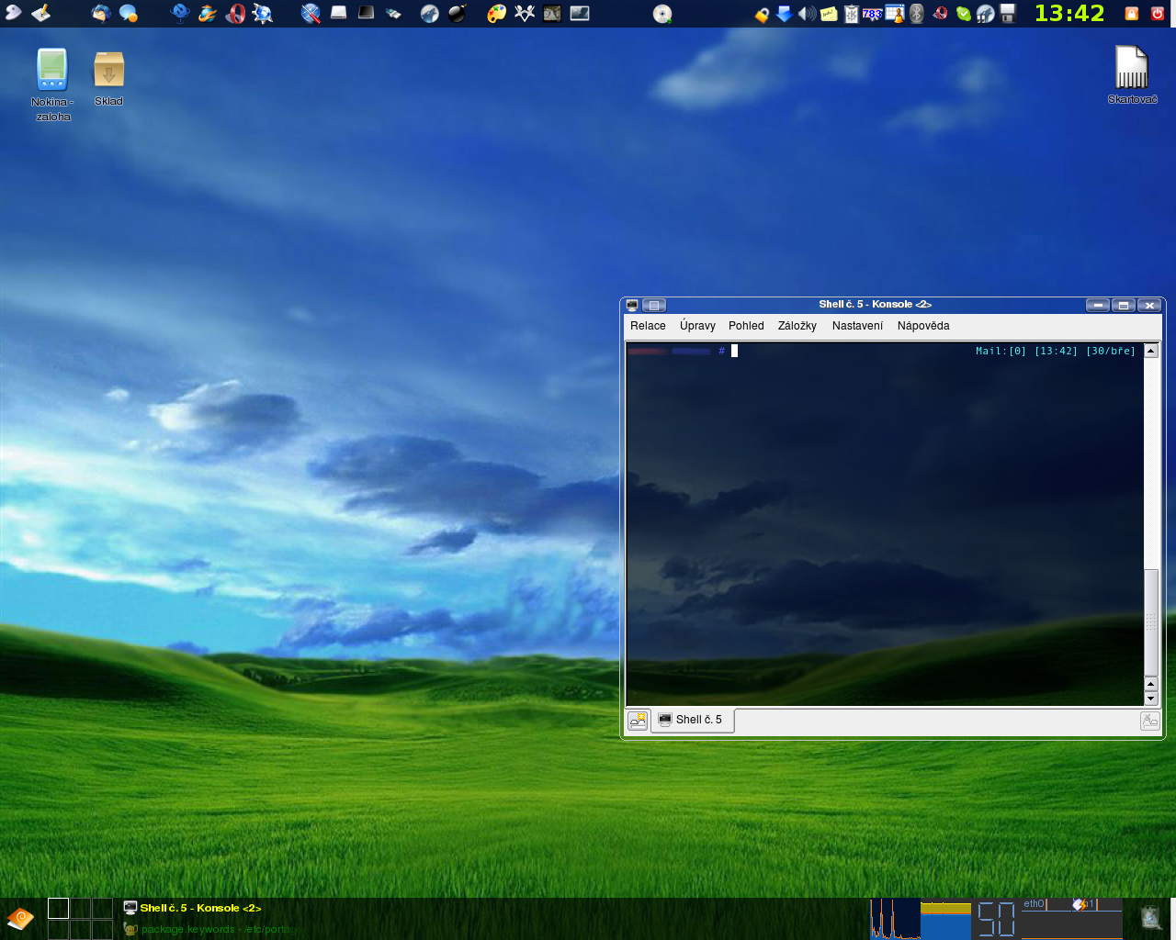Launch Thunderbird mail from the top panel
Viewport: 1176px width, 940px height.
[100, 13]
